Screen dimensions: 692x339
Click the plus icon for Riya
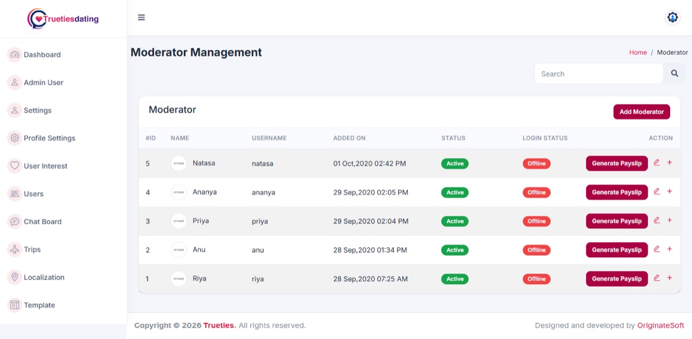670,278
